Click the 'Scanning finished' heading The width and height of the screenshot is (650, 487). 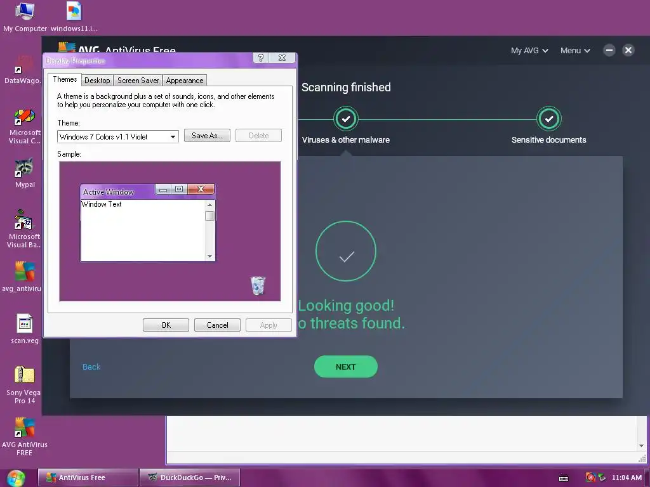click(346, 88)
